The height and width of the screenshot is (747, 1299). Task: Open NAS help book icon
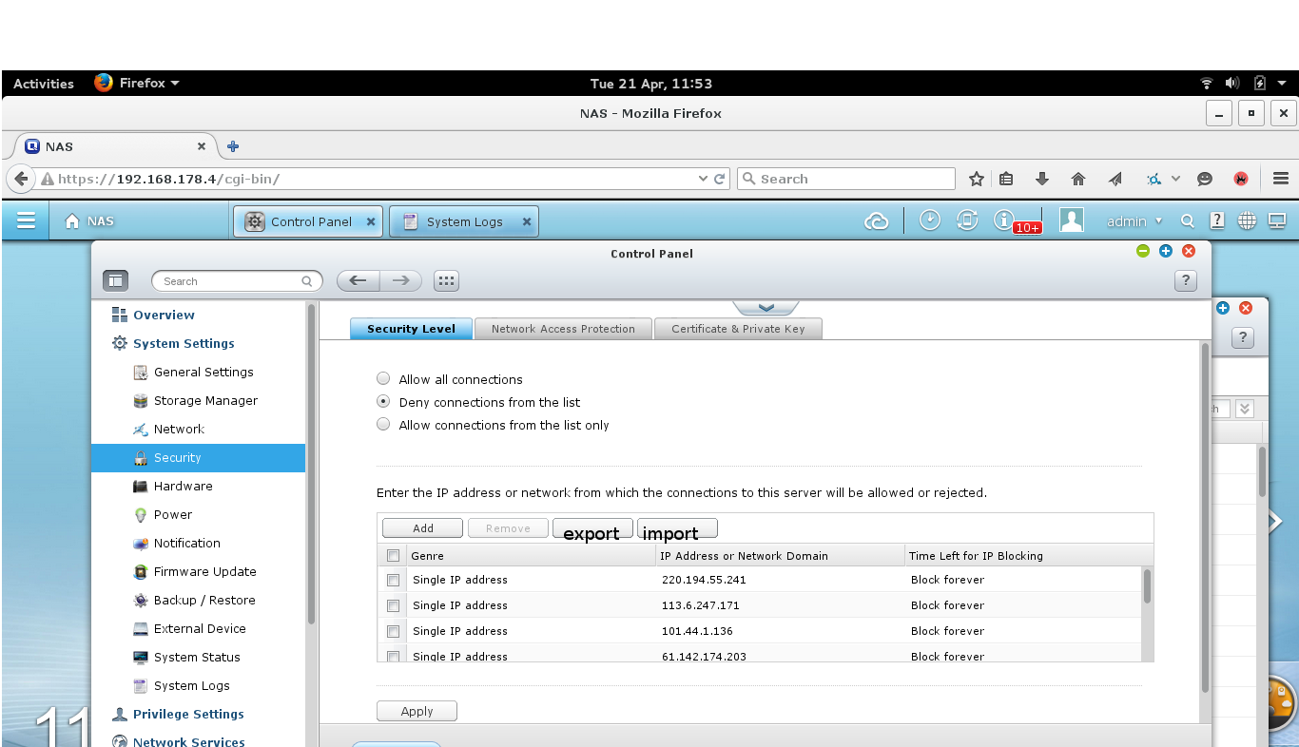coord(1216,220)
